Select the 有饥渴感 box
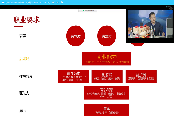This screenshot has height=116, width=174. click(106, 93)
